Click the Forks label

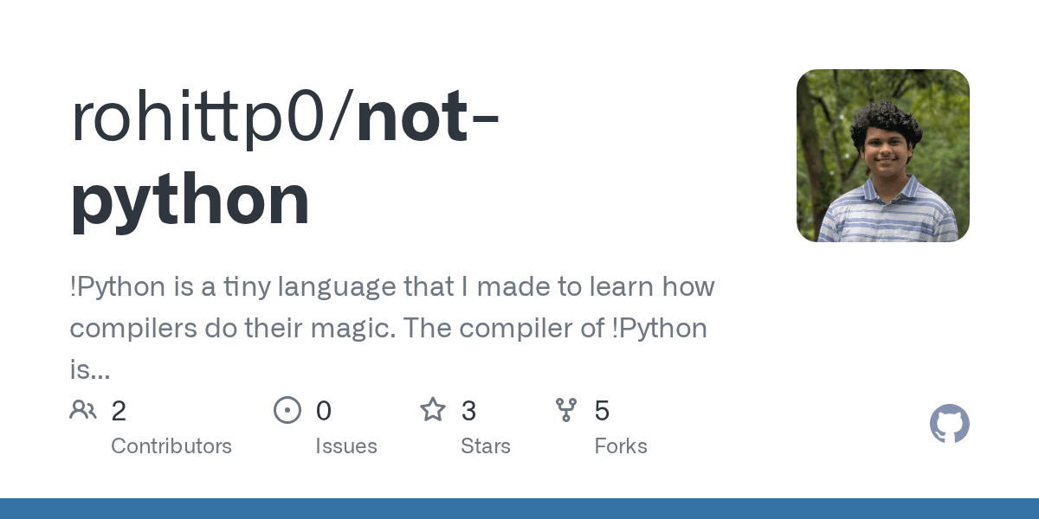[x=621, y=446]
